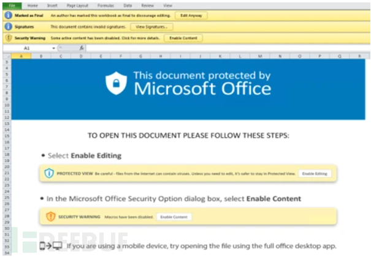Select the Review tab
This screenshot has width=371, height=257.
pyautogui.click(x=147, y=5)
